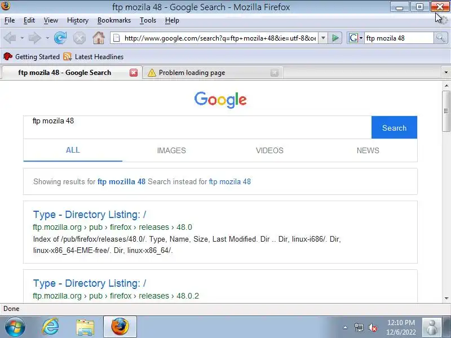Viewport: 451px width, 338px height.
Task: Open Latest Headlines feed bookmark
Action: point(94,57)
